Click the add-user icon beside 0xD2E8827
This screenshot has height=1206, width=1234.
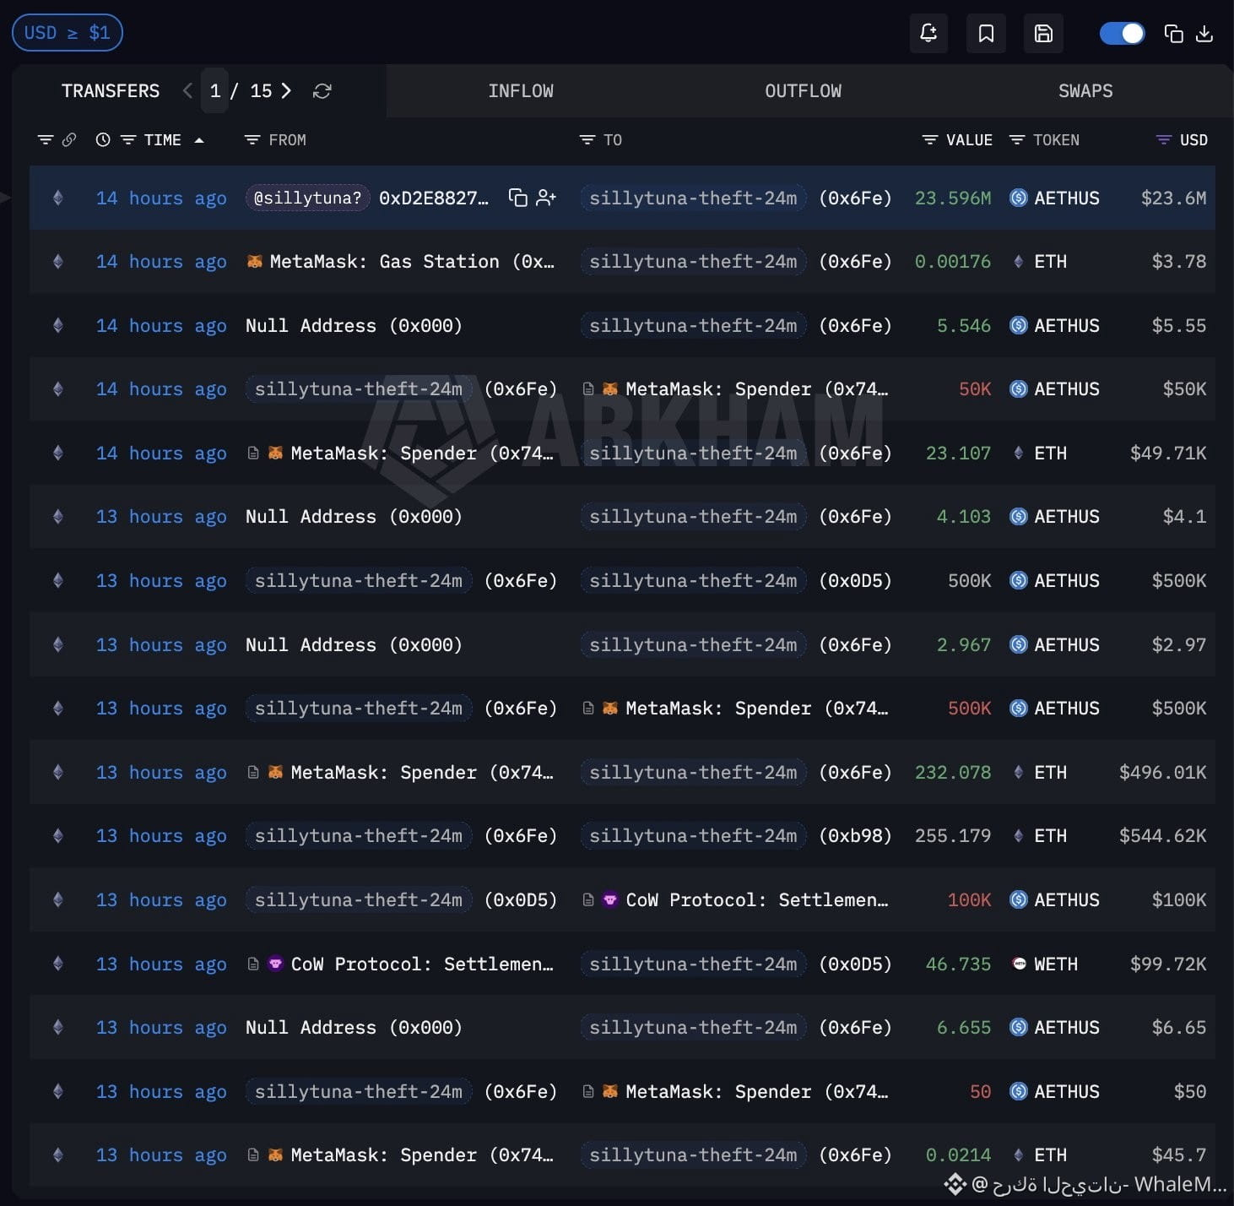click(546, 198)
